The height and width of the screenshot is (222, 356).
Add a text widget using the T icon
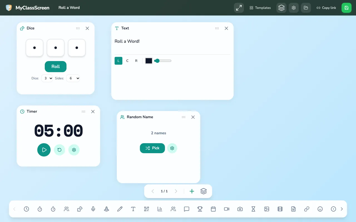[x=133, y=209]
